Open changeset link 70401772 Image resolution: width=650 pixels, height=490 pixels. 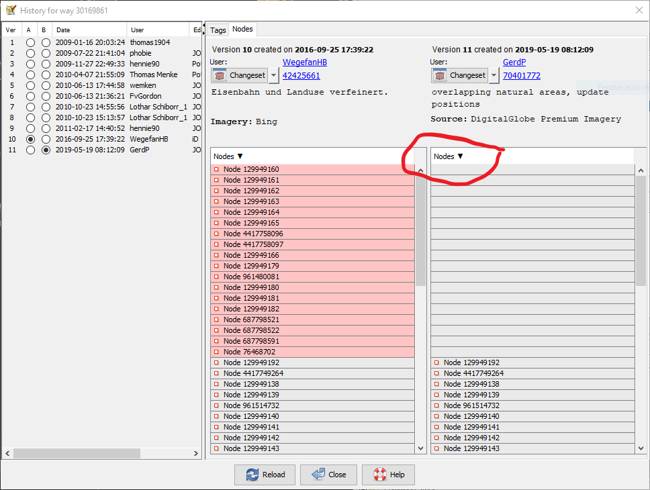pos(521,76)
